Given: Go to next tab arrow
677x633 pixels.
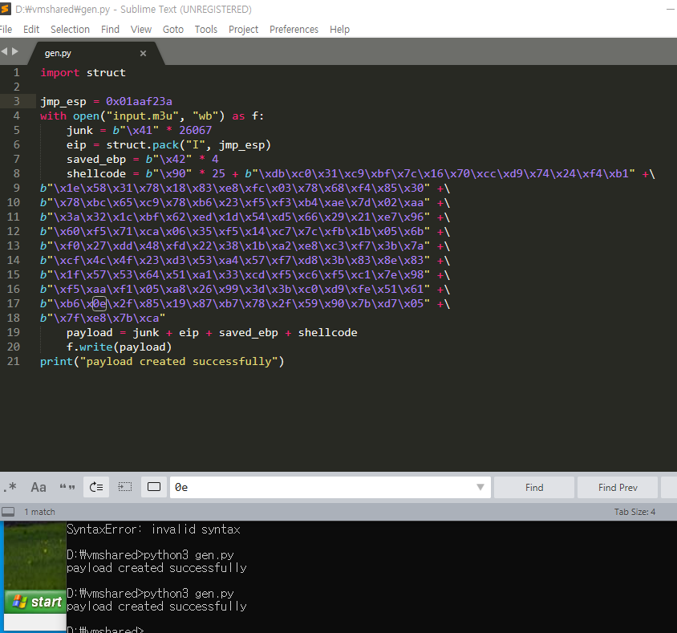Looking at the screenshot, I should [x=15, y=51].
